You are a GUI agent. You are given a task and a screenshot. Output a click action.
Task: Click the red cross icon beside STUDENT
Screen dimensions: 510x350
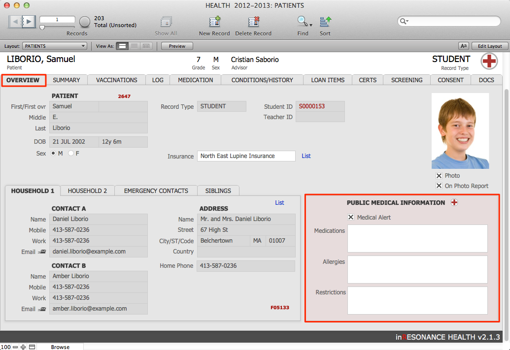pos(489,61)
